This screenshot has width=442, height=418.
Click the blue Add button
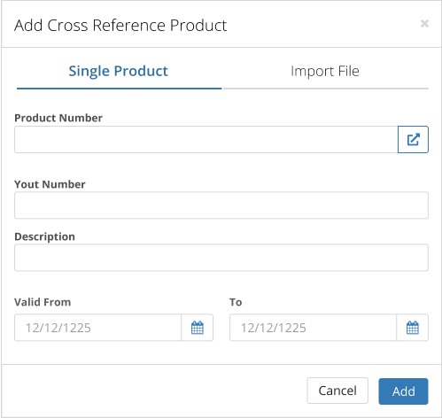tap(403, 391)
